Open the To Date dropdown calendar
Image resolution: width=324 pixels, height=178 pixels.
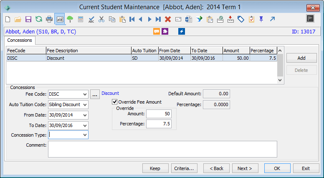85,125
